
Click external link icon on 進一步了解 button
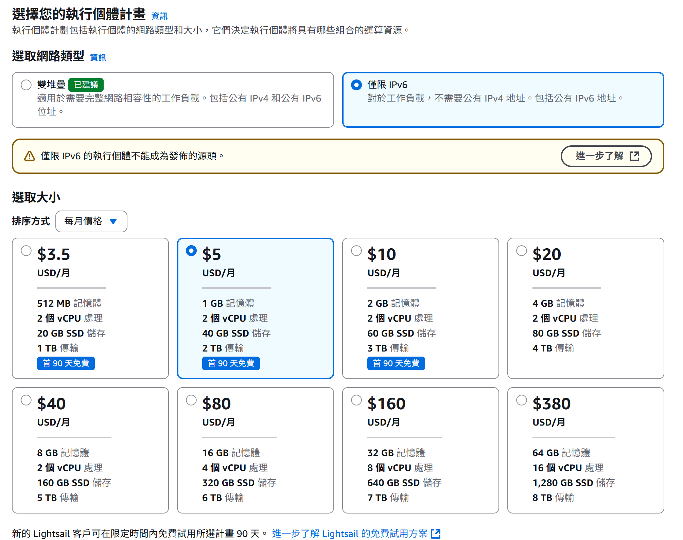click(634, 156)
